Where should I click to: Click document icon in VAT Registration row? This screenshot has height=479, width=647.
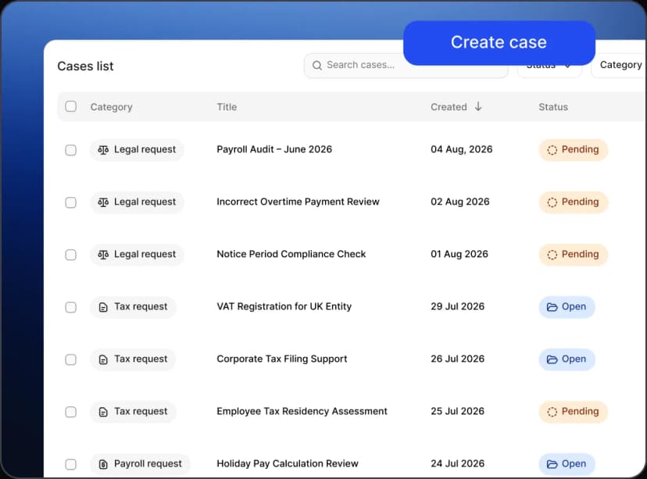103,307
